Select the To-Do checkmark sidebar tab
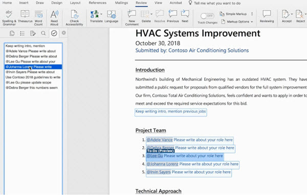 54,33
